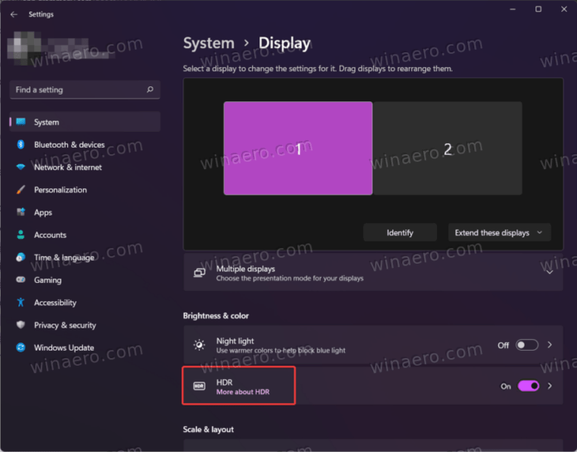Screen dimensions: 577x452
Task: Click the Time & language globe icon
Action: pos(21,257)
